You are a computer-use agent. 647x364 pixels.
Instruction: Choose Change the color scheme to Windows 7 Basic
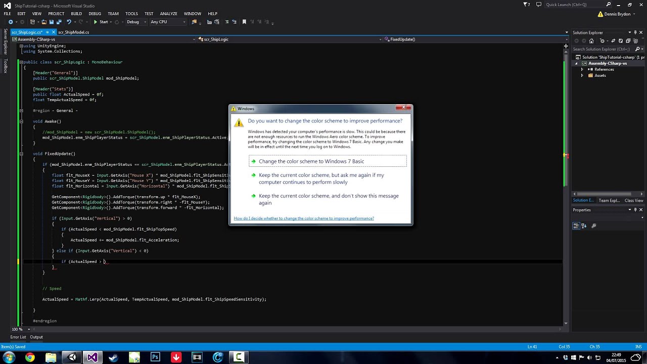pyautogui.click(x=328, y=161)
